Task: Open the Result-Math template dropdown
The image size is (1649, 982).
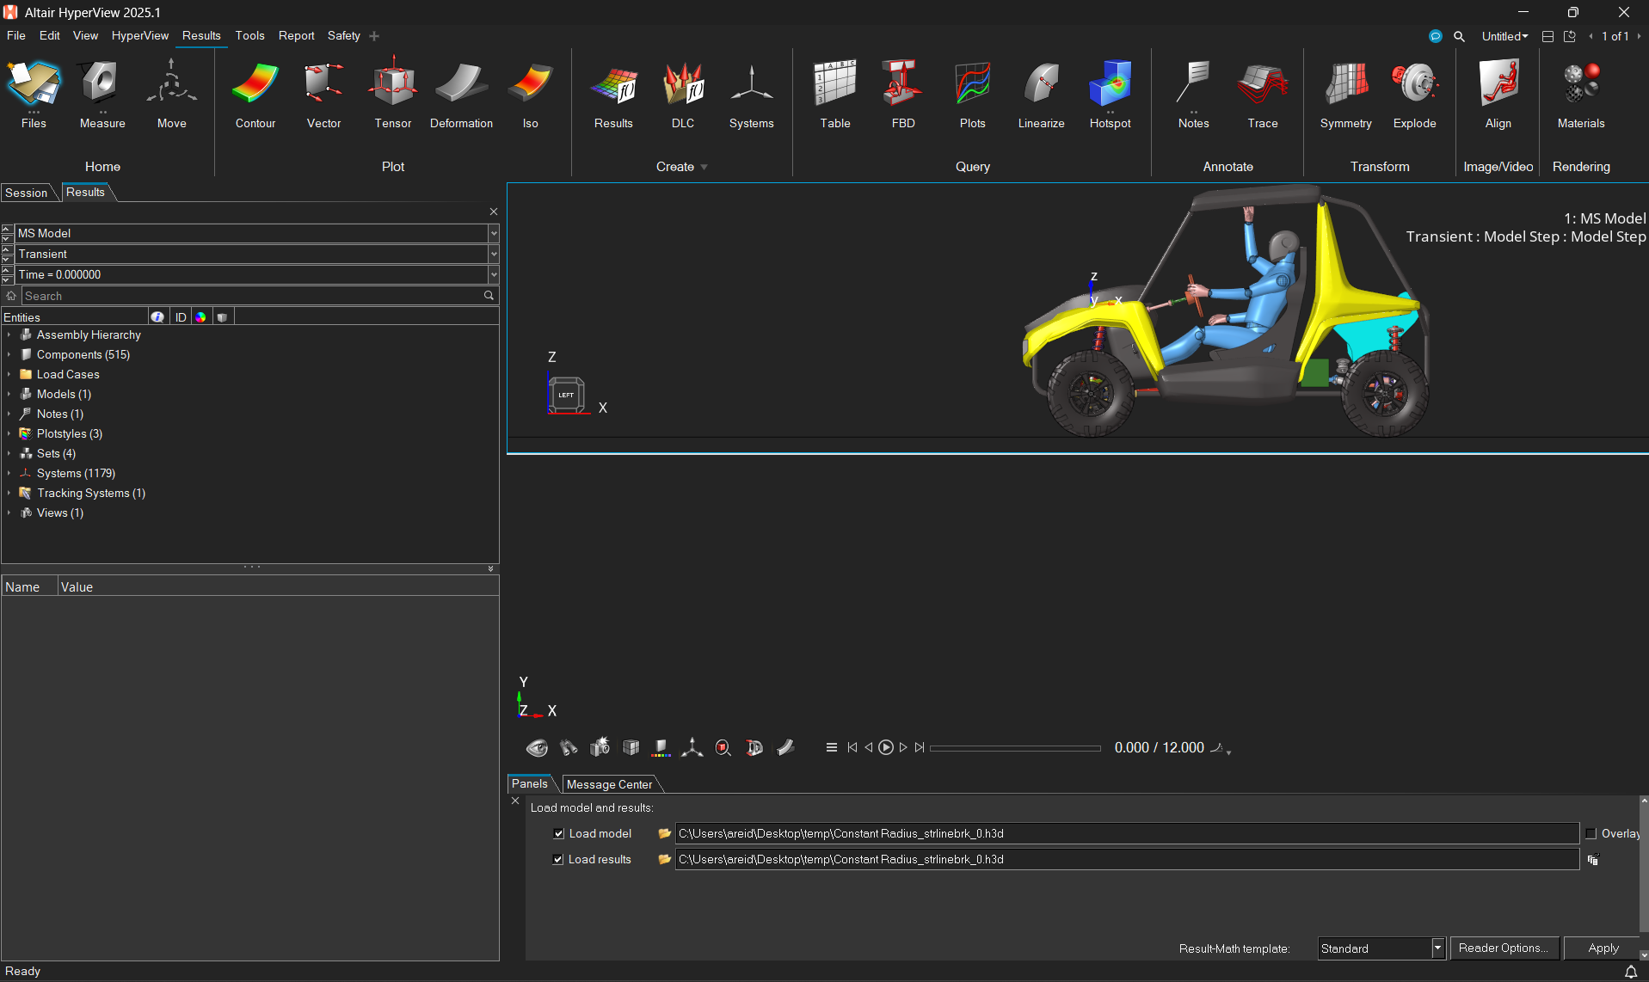Action: 1437,948
